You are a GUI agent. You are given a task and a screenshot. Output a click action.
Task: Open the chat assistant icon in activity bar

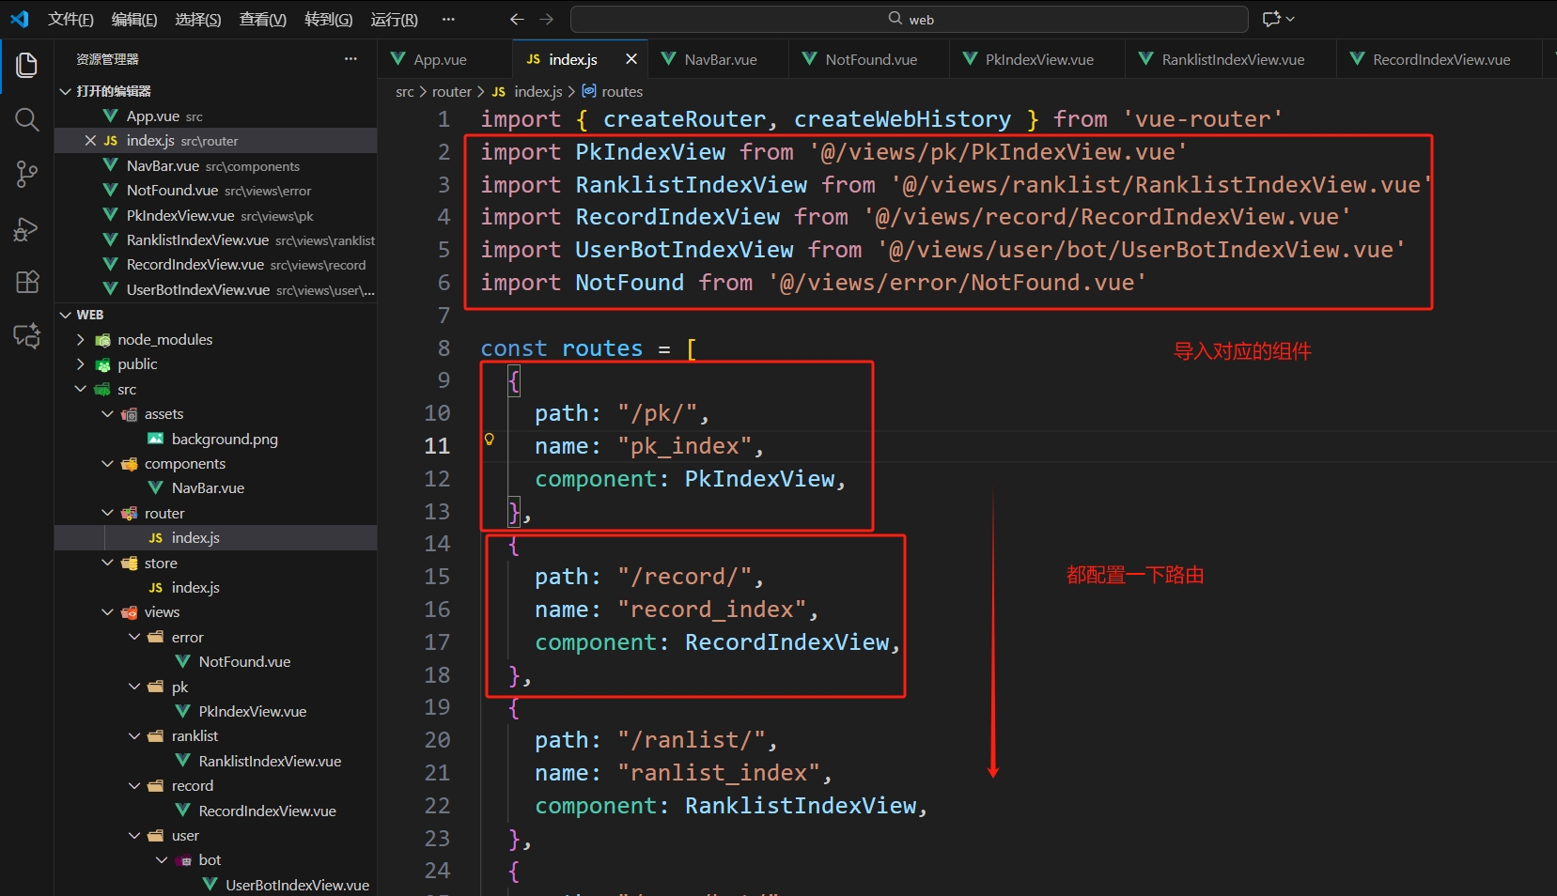26,335
